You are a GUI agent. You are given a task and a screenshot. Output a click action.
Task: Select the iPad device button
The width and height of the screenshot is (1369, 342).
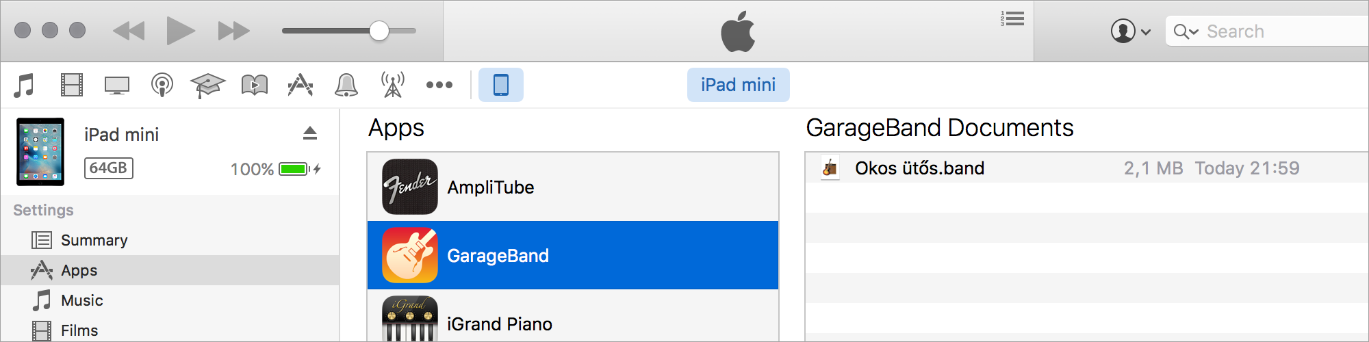pos(501,85)
